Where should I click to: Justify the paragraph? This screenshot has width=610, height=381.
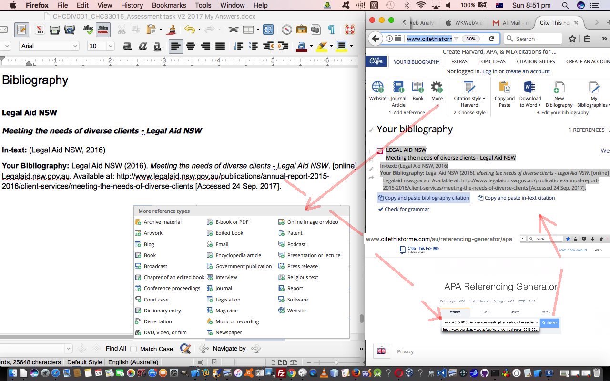pyautogui.click(x=220, y=46)
